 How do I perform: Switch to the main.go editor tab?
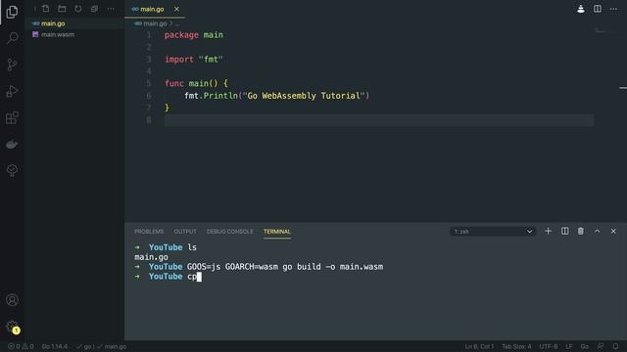152,9
